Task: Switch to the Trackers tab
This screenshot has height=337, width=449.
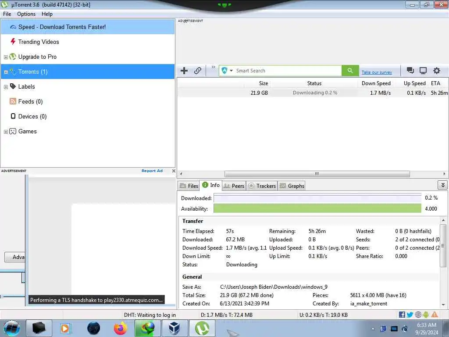Action: point(262,186)
